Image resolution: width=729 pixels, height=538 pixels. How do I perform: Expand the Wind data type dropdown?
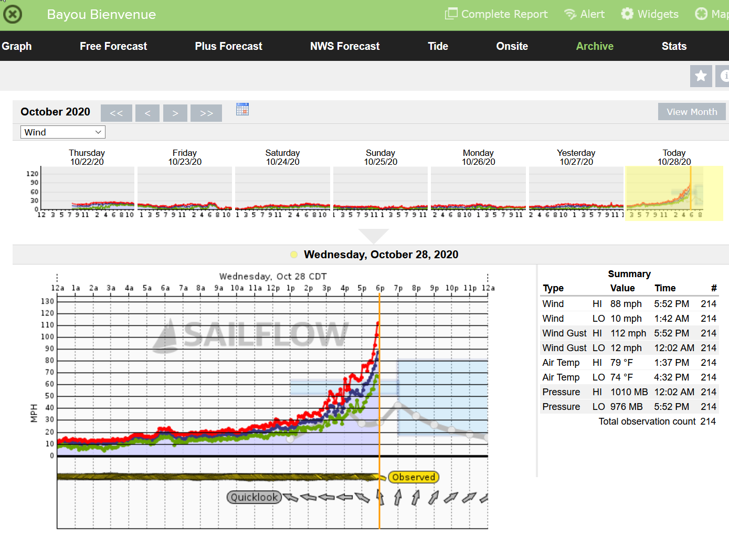(x=63, y=132)
